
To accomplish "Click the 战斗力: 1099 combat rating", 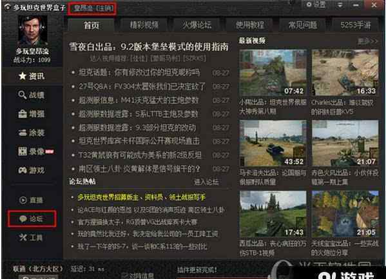I will pos(32,59).
